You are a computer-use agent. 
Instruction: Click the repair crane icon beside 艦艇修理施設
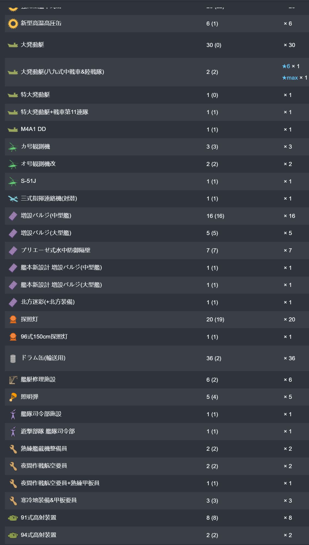(x=13, y=380)
